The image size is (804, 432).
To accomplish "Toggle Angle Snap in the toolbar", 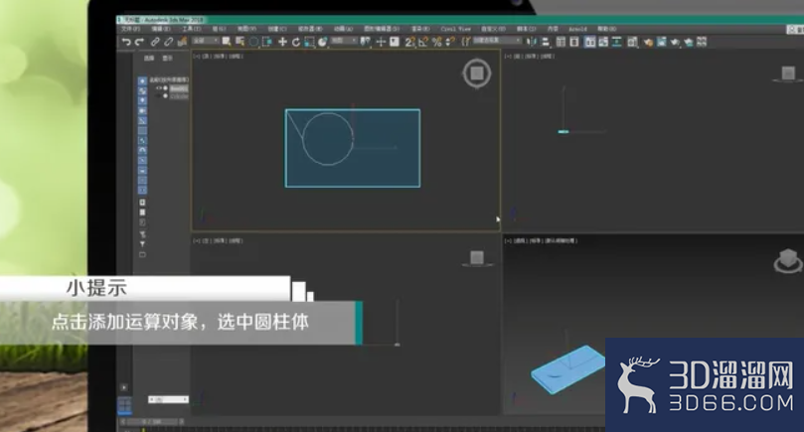I will pyautogui.click(x=422, y=42).
